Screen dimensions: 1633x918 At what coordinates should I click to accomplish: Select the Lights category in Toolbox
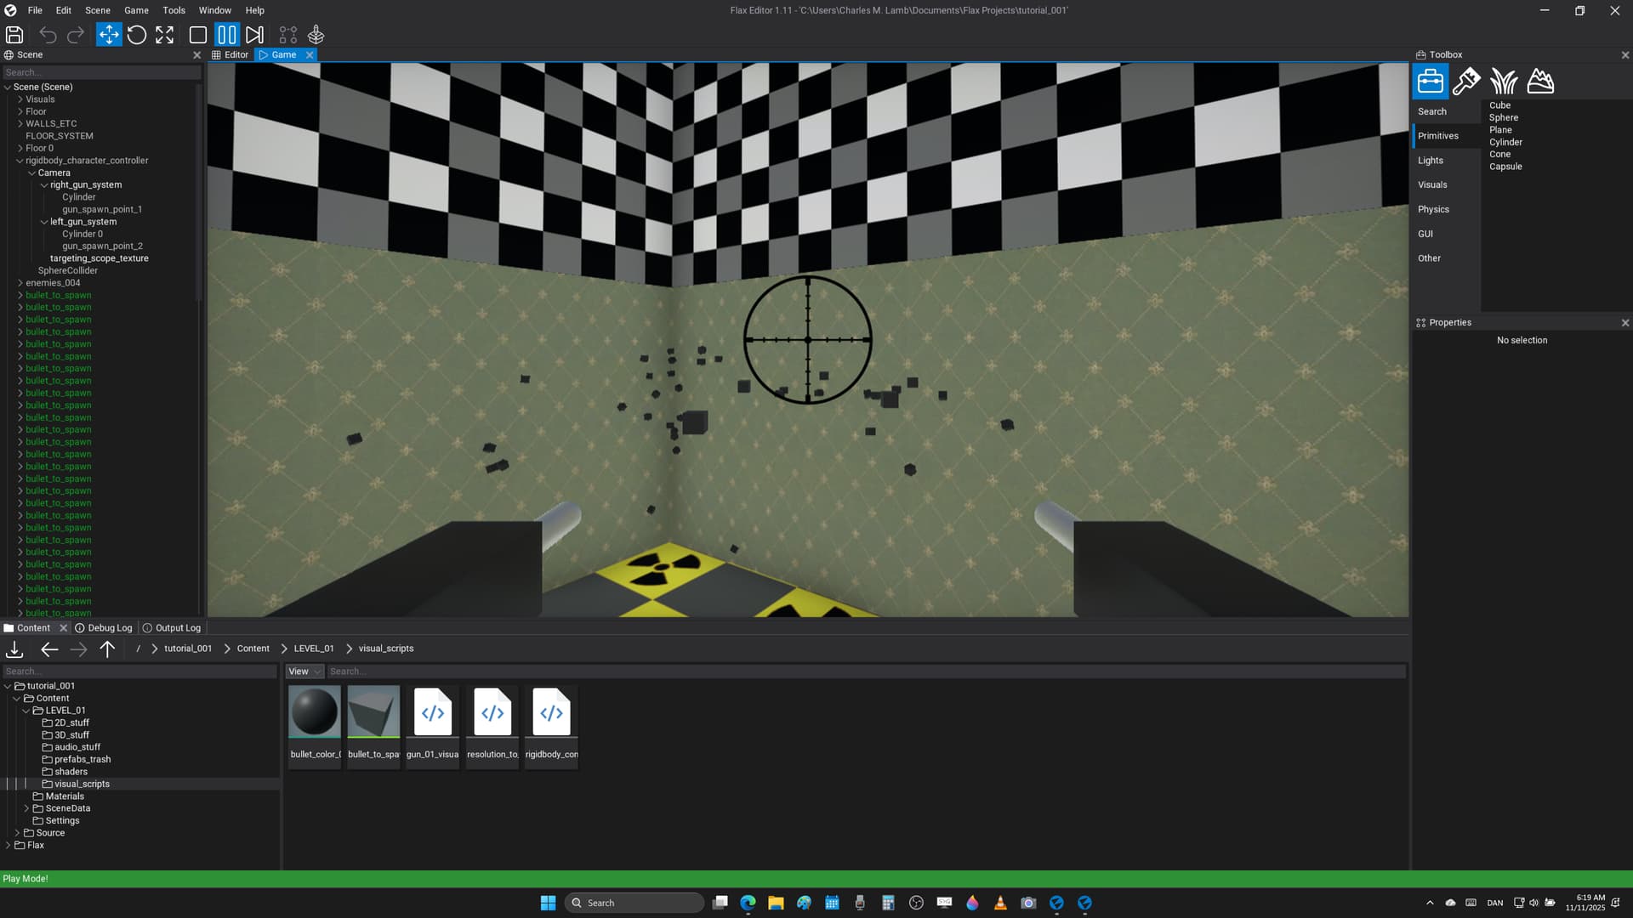1431,161
